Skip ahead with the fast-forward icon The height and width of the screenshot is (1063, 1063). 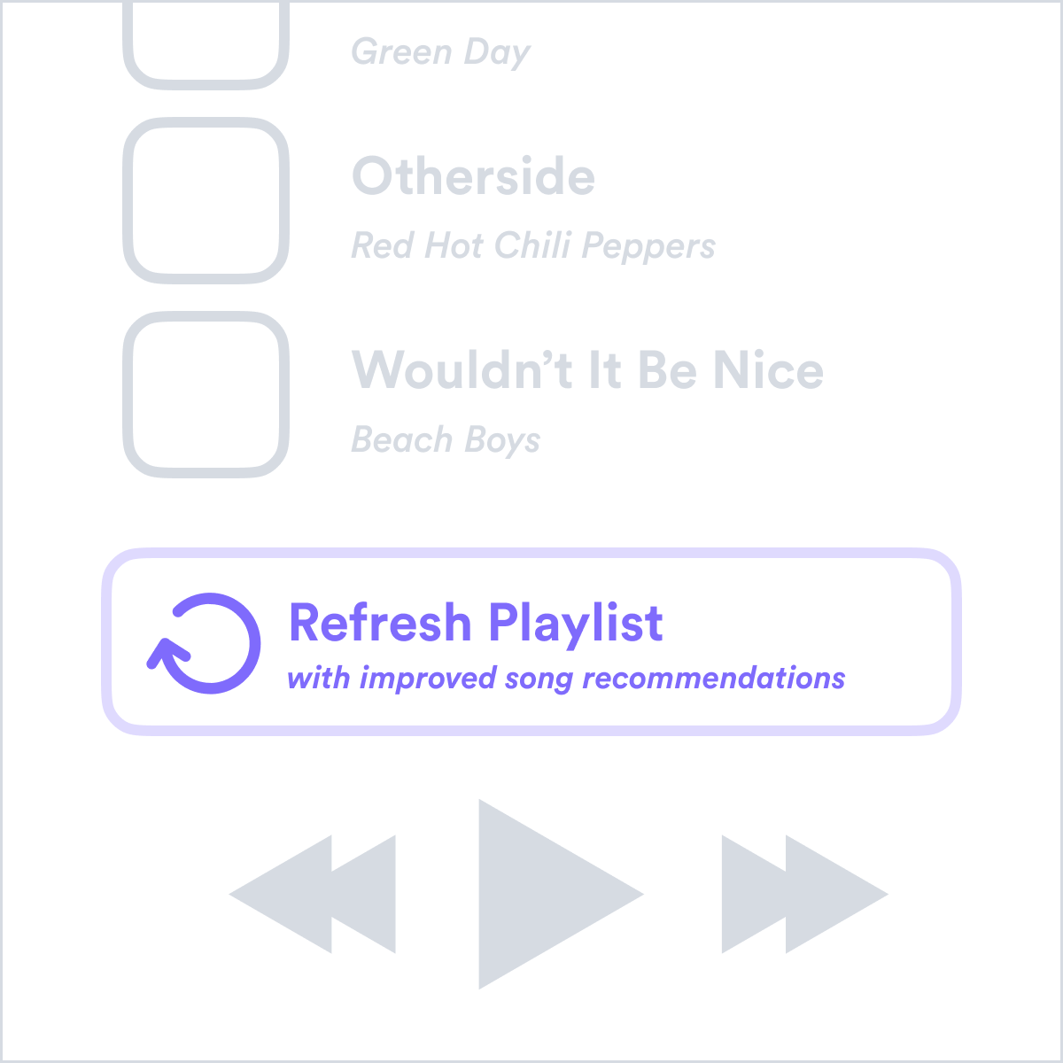[804, 894]
